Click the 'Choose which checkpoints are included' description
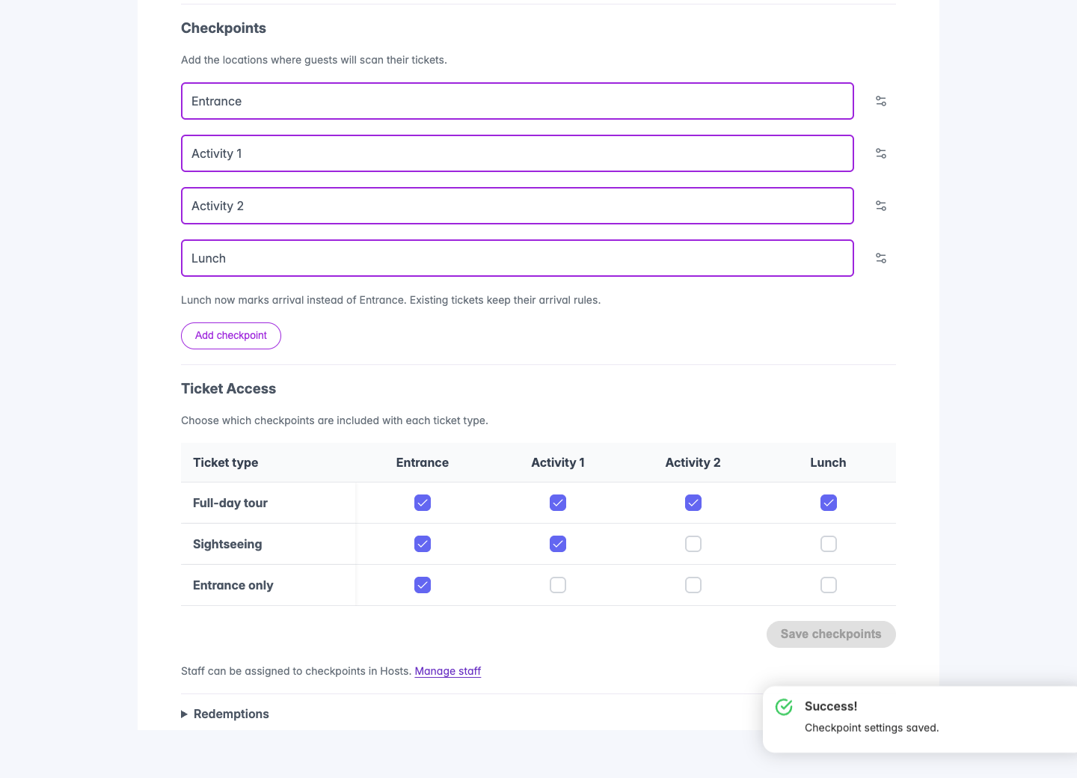 (x=334, y=420)
